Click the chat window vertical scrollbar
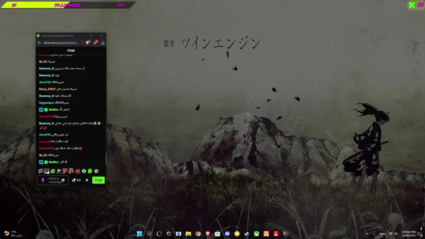425x239 pixels. click(x=106, y=159)
